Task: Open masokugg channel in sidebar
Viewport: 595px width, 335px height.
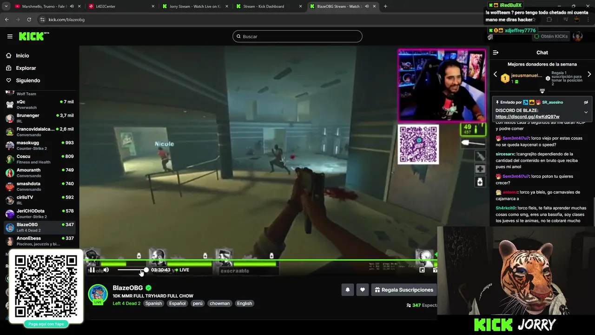Action: click(40, 145)
